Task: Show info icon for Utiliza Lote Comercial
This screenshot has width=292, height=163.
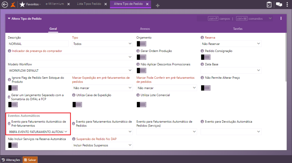Action: pyautogui.click(x=138, y=95)
